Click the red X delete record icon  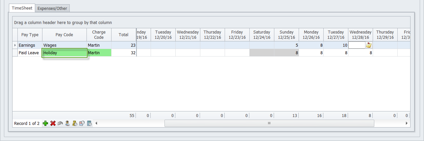53,123
